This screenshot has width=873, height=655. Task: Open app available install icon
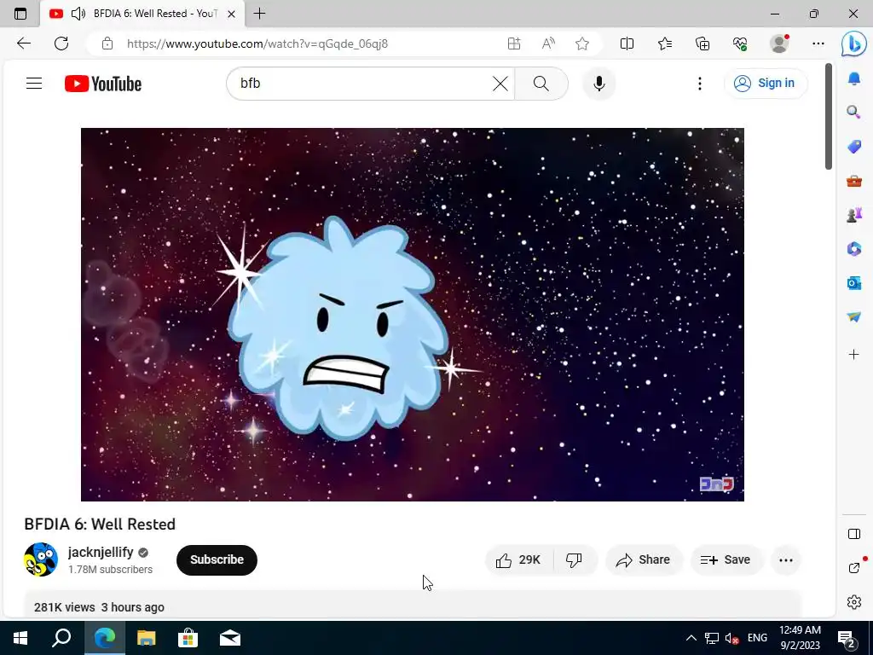[514, 43]
